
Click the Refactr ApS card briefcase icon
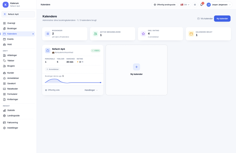[x=48, y=51]
